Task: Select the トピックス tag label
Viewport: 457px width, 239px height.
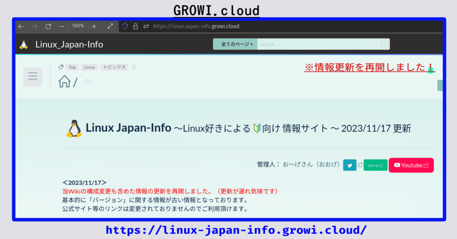Action: [x=114, y=67]
